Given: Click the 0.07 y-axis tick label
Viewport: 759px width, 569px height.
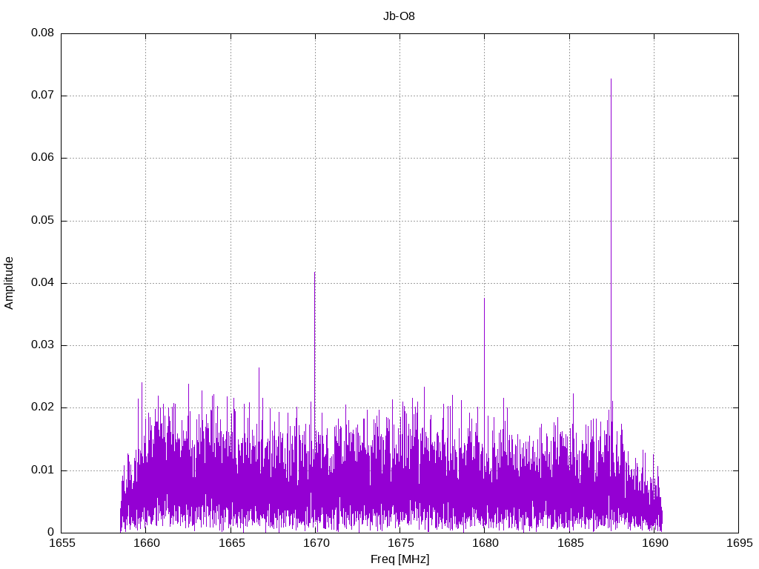Looking at the screenshot, I should pos(42,96).
